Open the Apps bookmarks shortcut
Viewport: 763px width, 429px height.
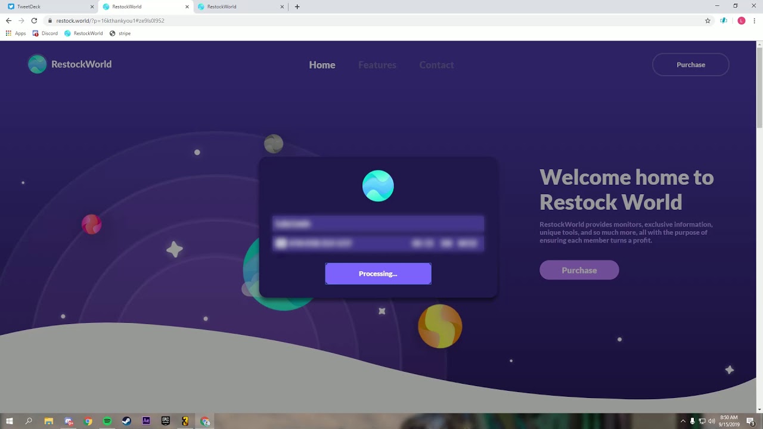tap(16, 33)
